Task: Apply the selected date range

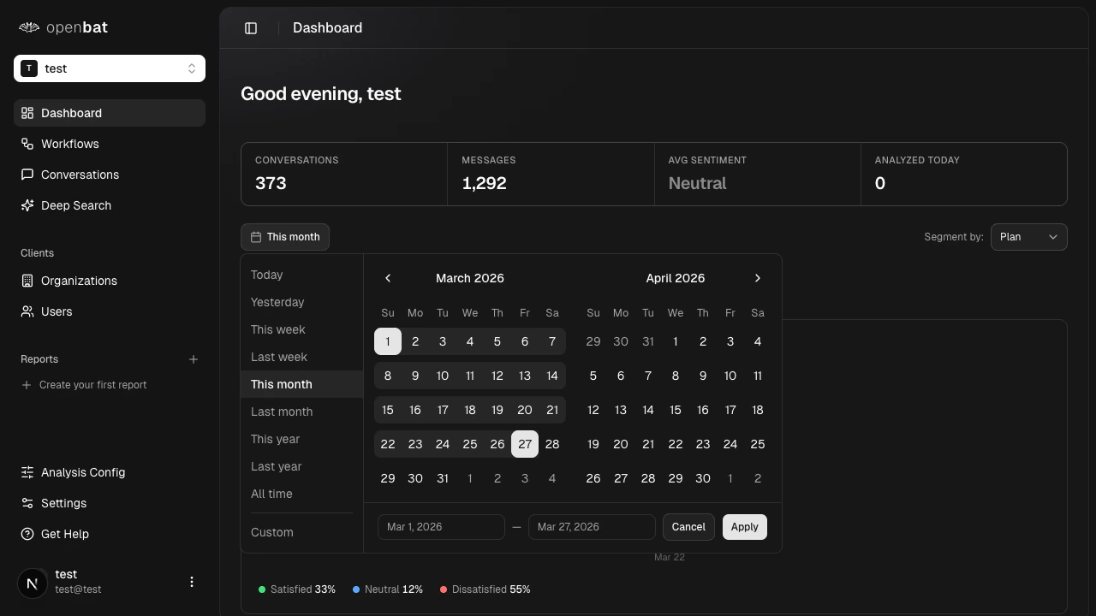Action: click(x=743, y=527)
